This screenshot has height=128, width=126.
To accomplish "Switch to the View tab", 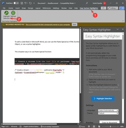I will (x=70, y=8).
